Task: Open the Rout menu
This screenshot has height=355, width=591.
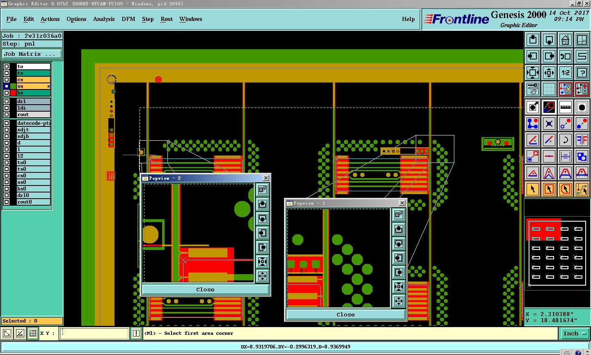Action: pyautogui.click(x=167, y=19)
